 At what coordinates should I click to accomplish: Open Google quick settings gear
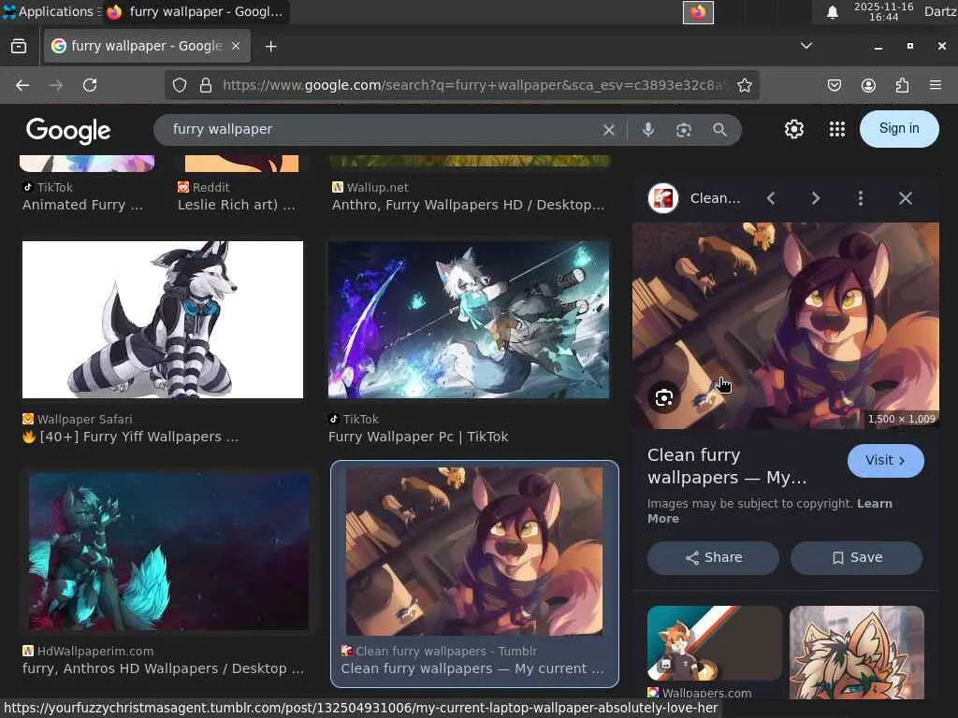click(793, 129)
